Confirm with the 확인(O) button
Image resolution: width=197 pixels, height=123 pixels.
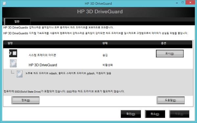(x=131, y=114)
